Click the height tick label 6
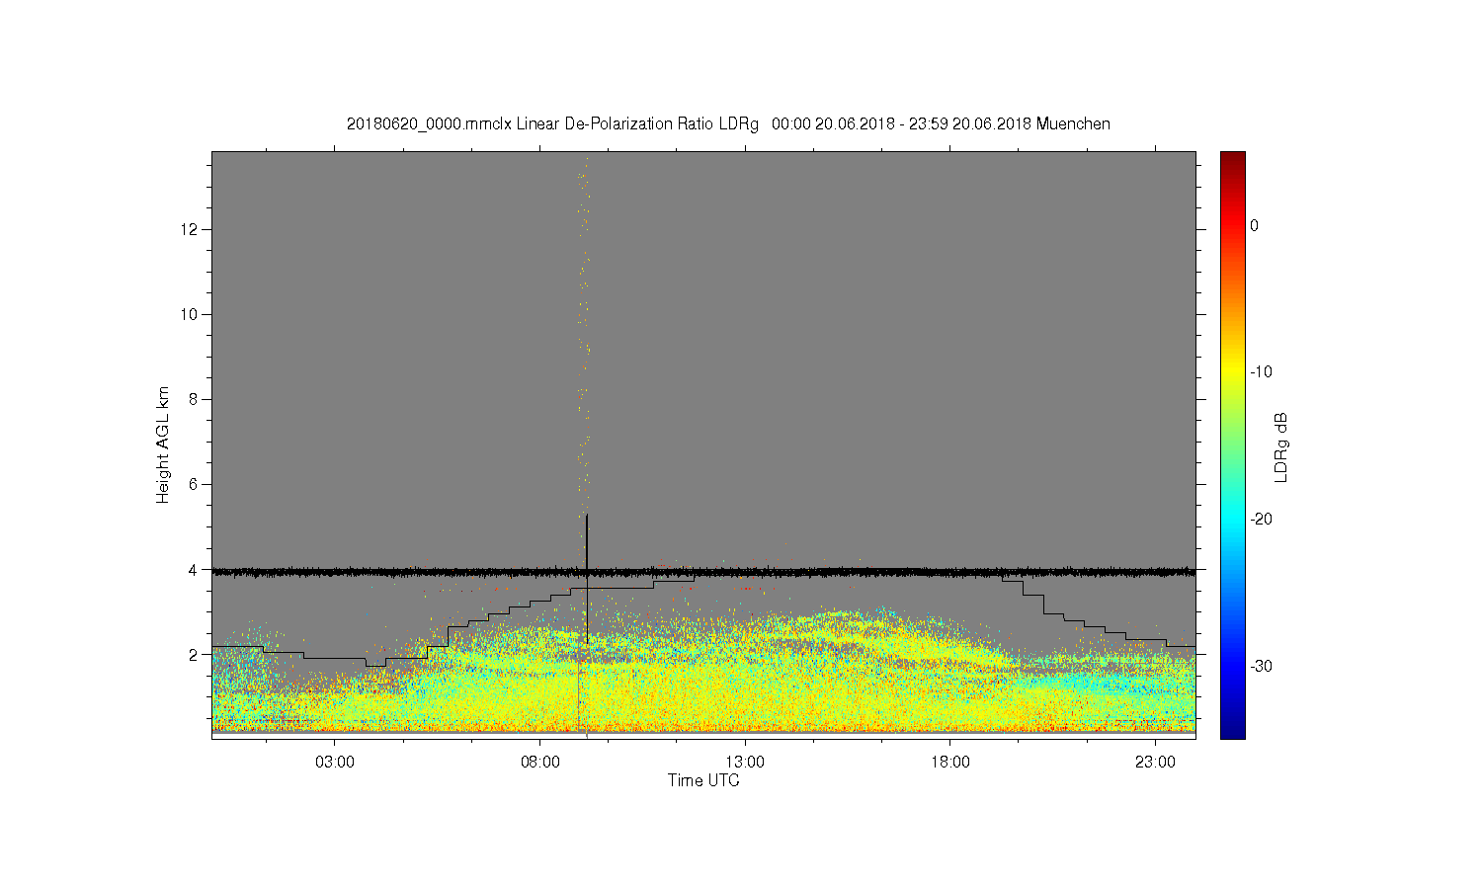Viewport: 1482px width, 889px height. point(194,484)
